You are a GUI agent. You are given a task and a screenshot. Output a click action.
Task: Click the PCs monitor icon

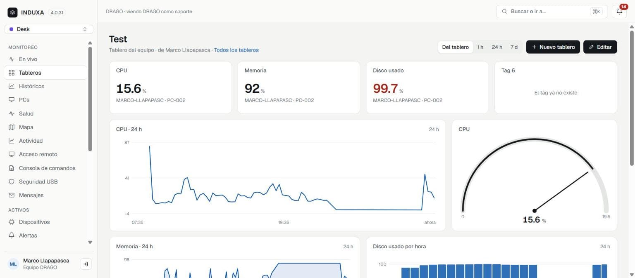tap(12, 100)
